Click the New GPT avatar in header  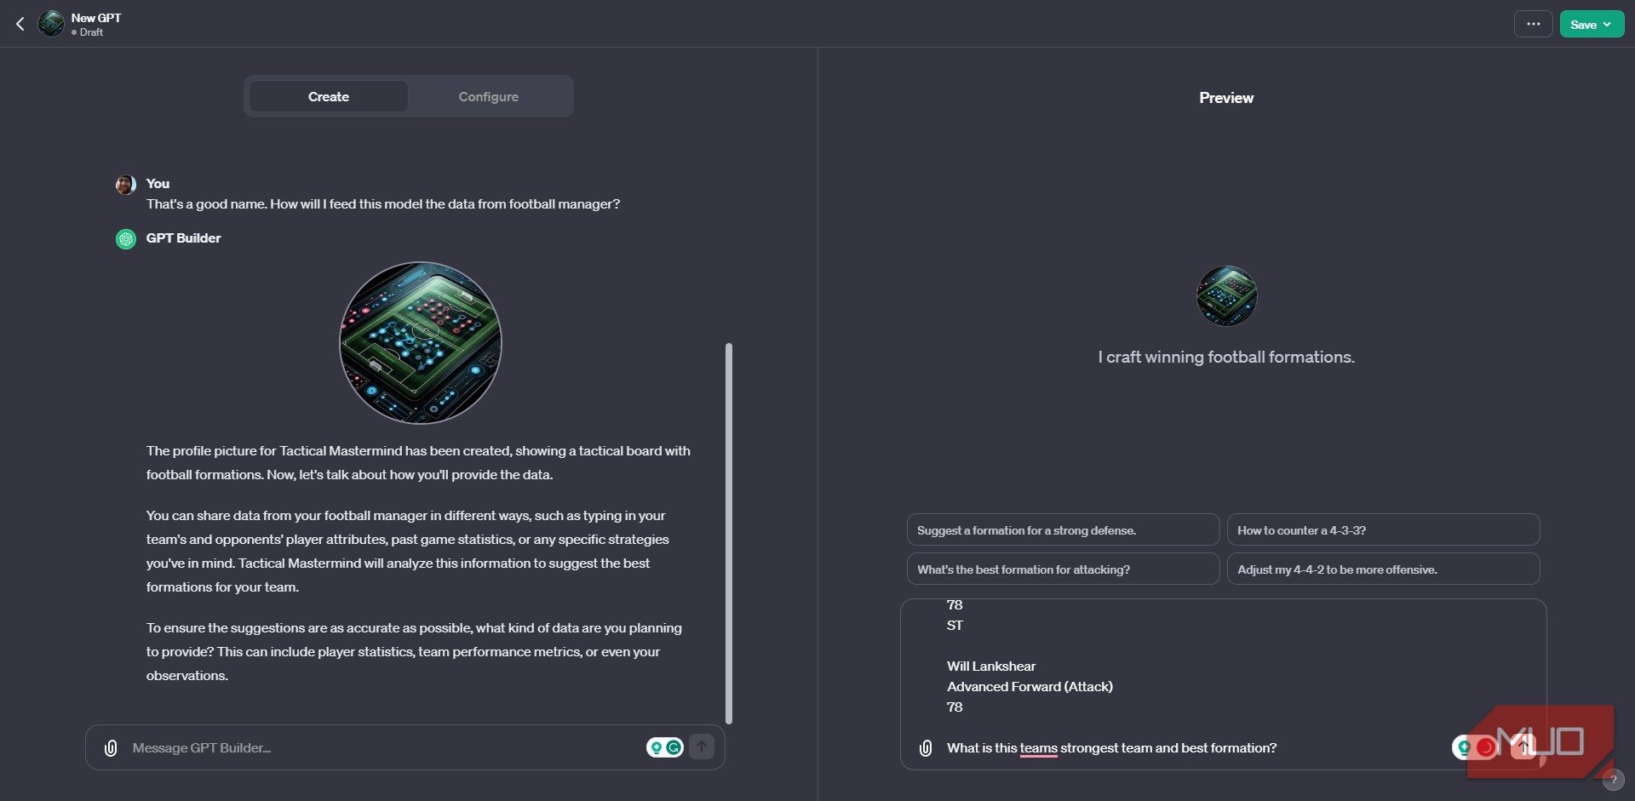point(52,24)
